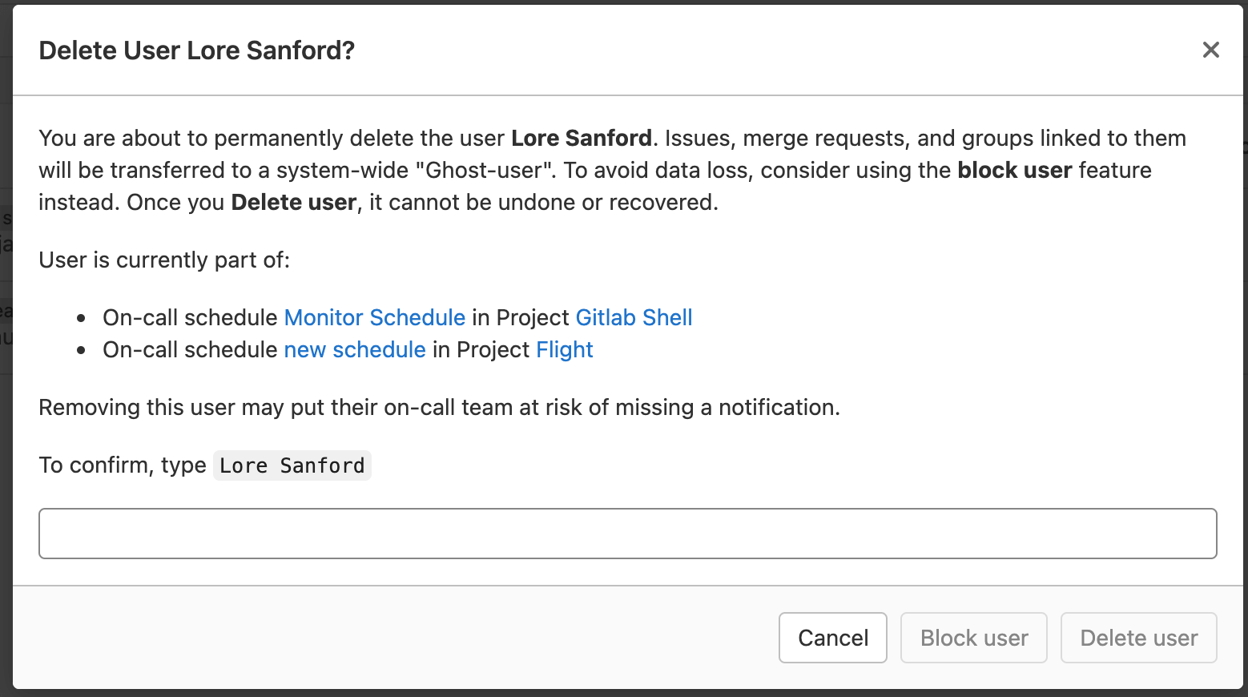The image size is (1248, 697).
Task: Confirm removal with Delete user
Action: [1138, 638]
